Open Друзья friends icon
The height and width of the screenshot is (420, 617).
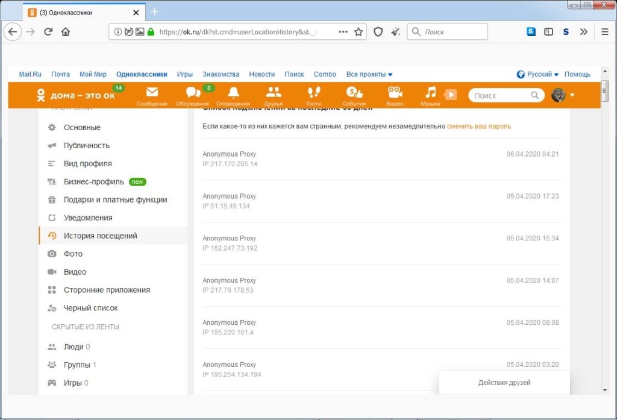click(x=274, y=93)
